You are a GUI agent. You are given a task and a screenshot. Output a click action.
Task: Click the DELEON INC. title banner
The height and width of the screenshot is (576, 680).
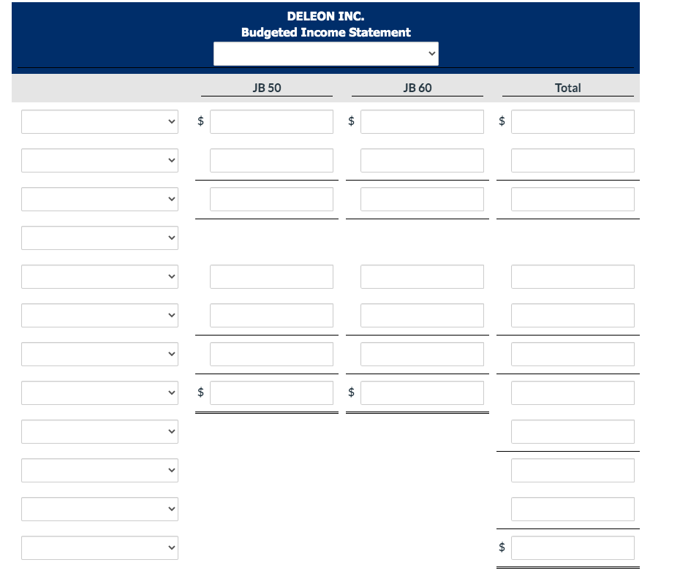point(326,15)
